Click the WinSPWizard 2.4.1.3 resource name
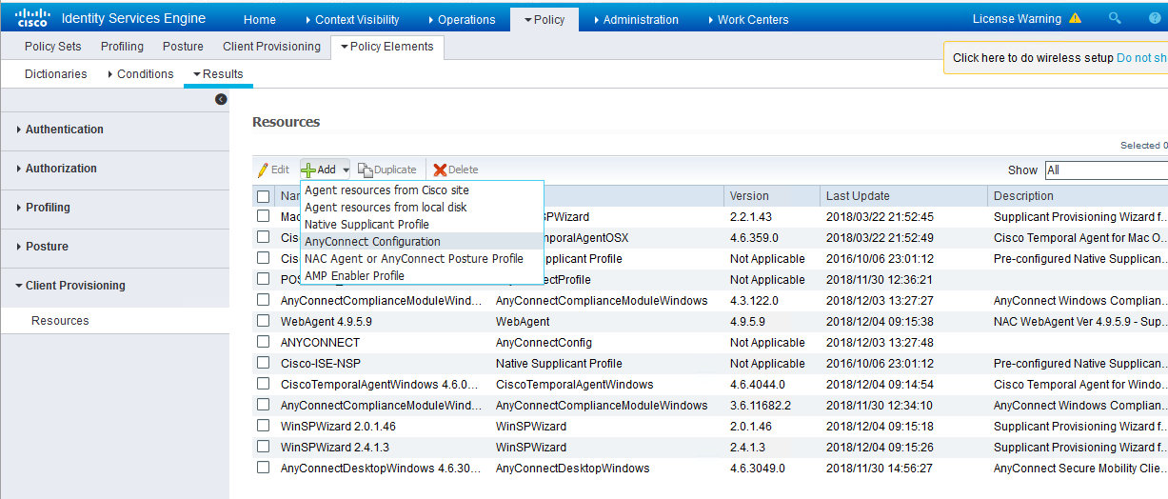This screenshot has height=499, width=1168. point(335,448)
